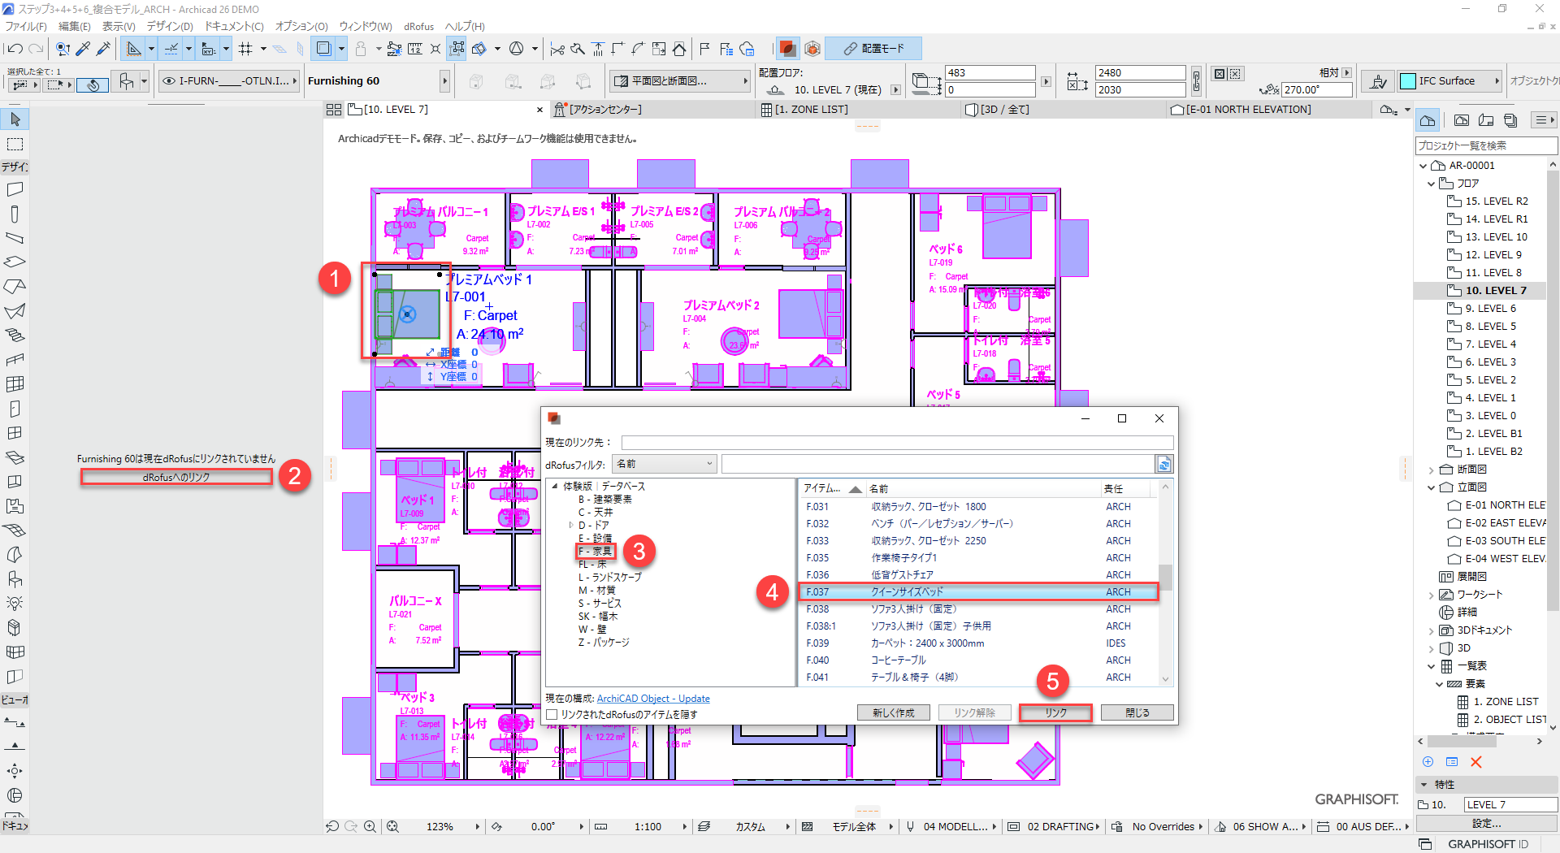The image size is (1560, 853).
Task: Toggle I-FURN layer visibility eye icon
Action: pyautogui.click(x=169, y=81)
